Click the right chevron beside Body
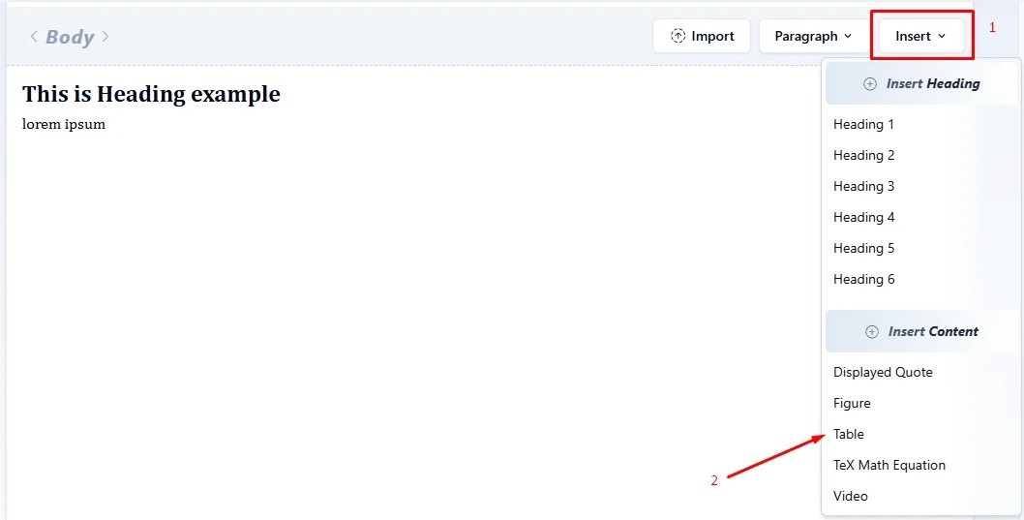This screenshot has height=520, width=1024. 105,37
